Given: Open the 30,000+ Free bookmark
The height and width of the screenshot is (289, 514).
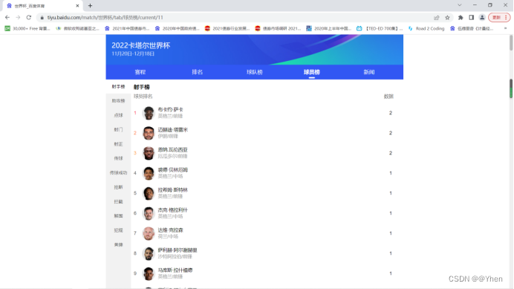Looking at the screenshot, I should click(x=27, y=28).
